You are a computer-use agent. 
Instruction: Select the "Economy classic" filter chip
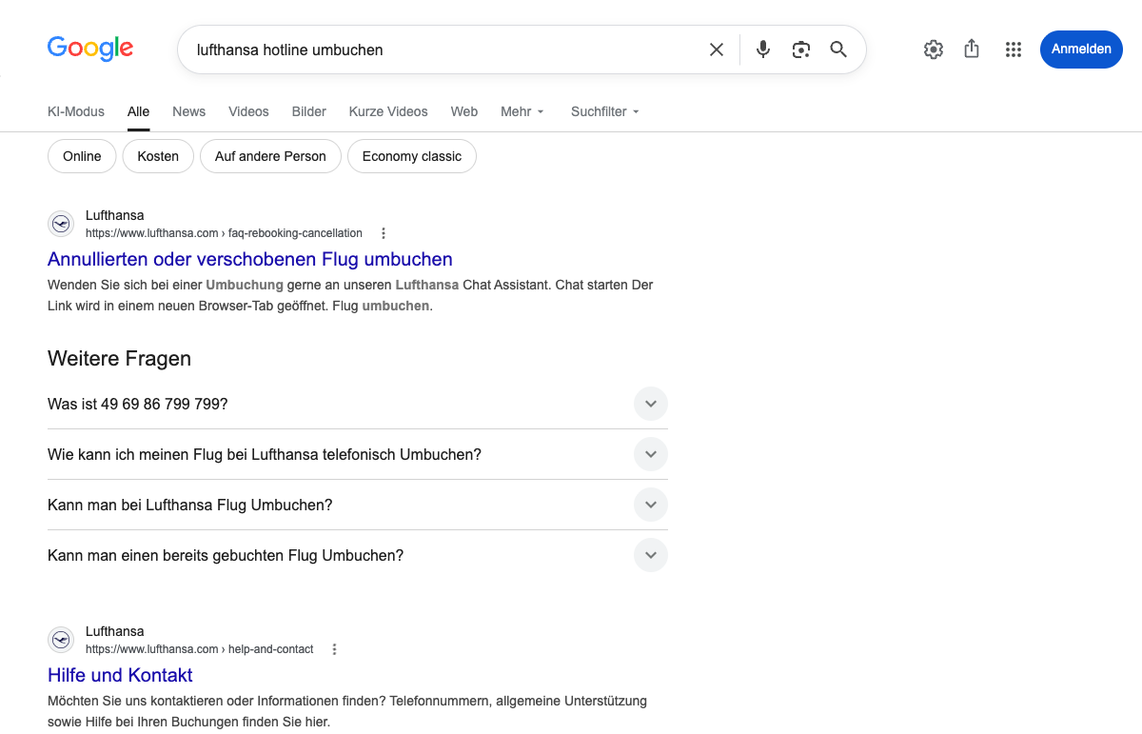click(x=412, y=156)
